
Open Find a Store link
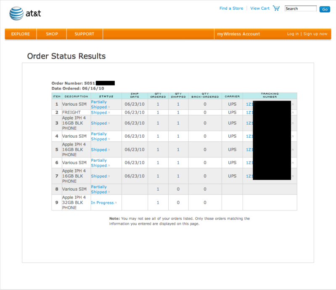pyautogui.click(x=231, y=8)
